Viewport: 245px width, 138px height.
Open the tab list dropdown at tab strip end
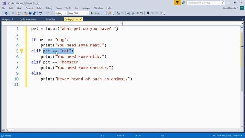click(242, 20)
